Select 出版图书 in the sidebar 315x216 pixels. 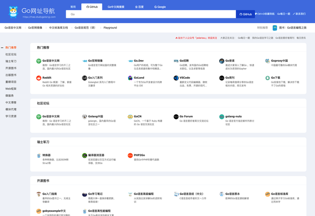tap(11, 75)
